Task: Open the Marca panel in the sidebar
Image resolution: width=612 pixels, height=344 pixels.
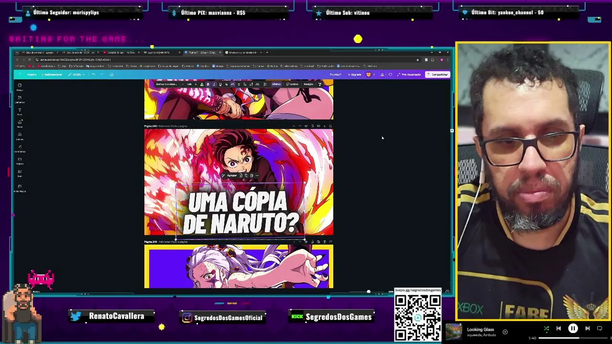Action: click(20, 124)
